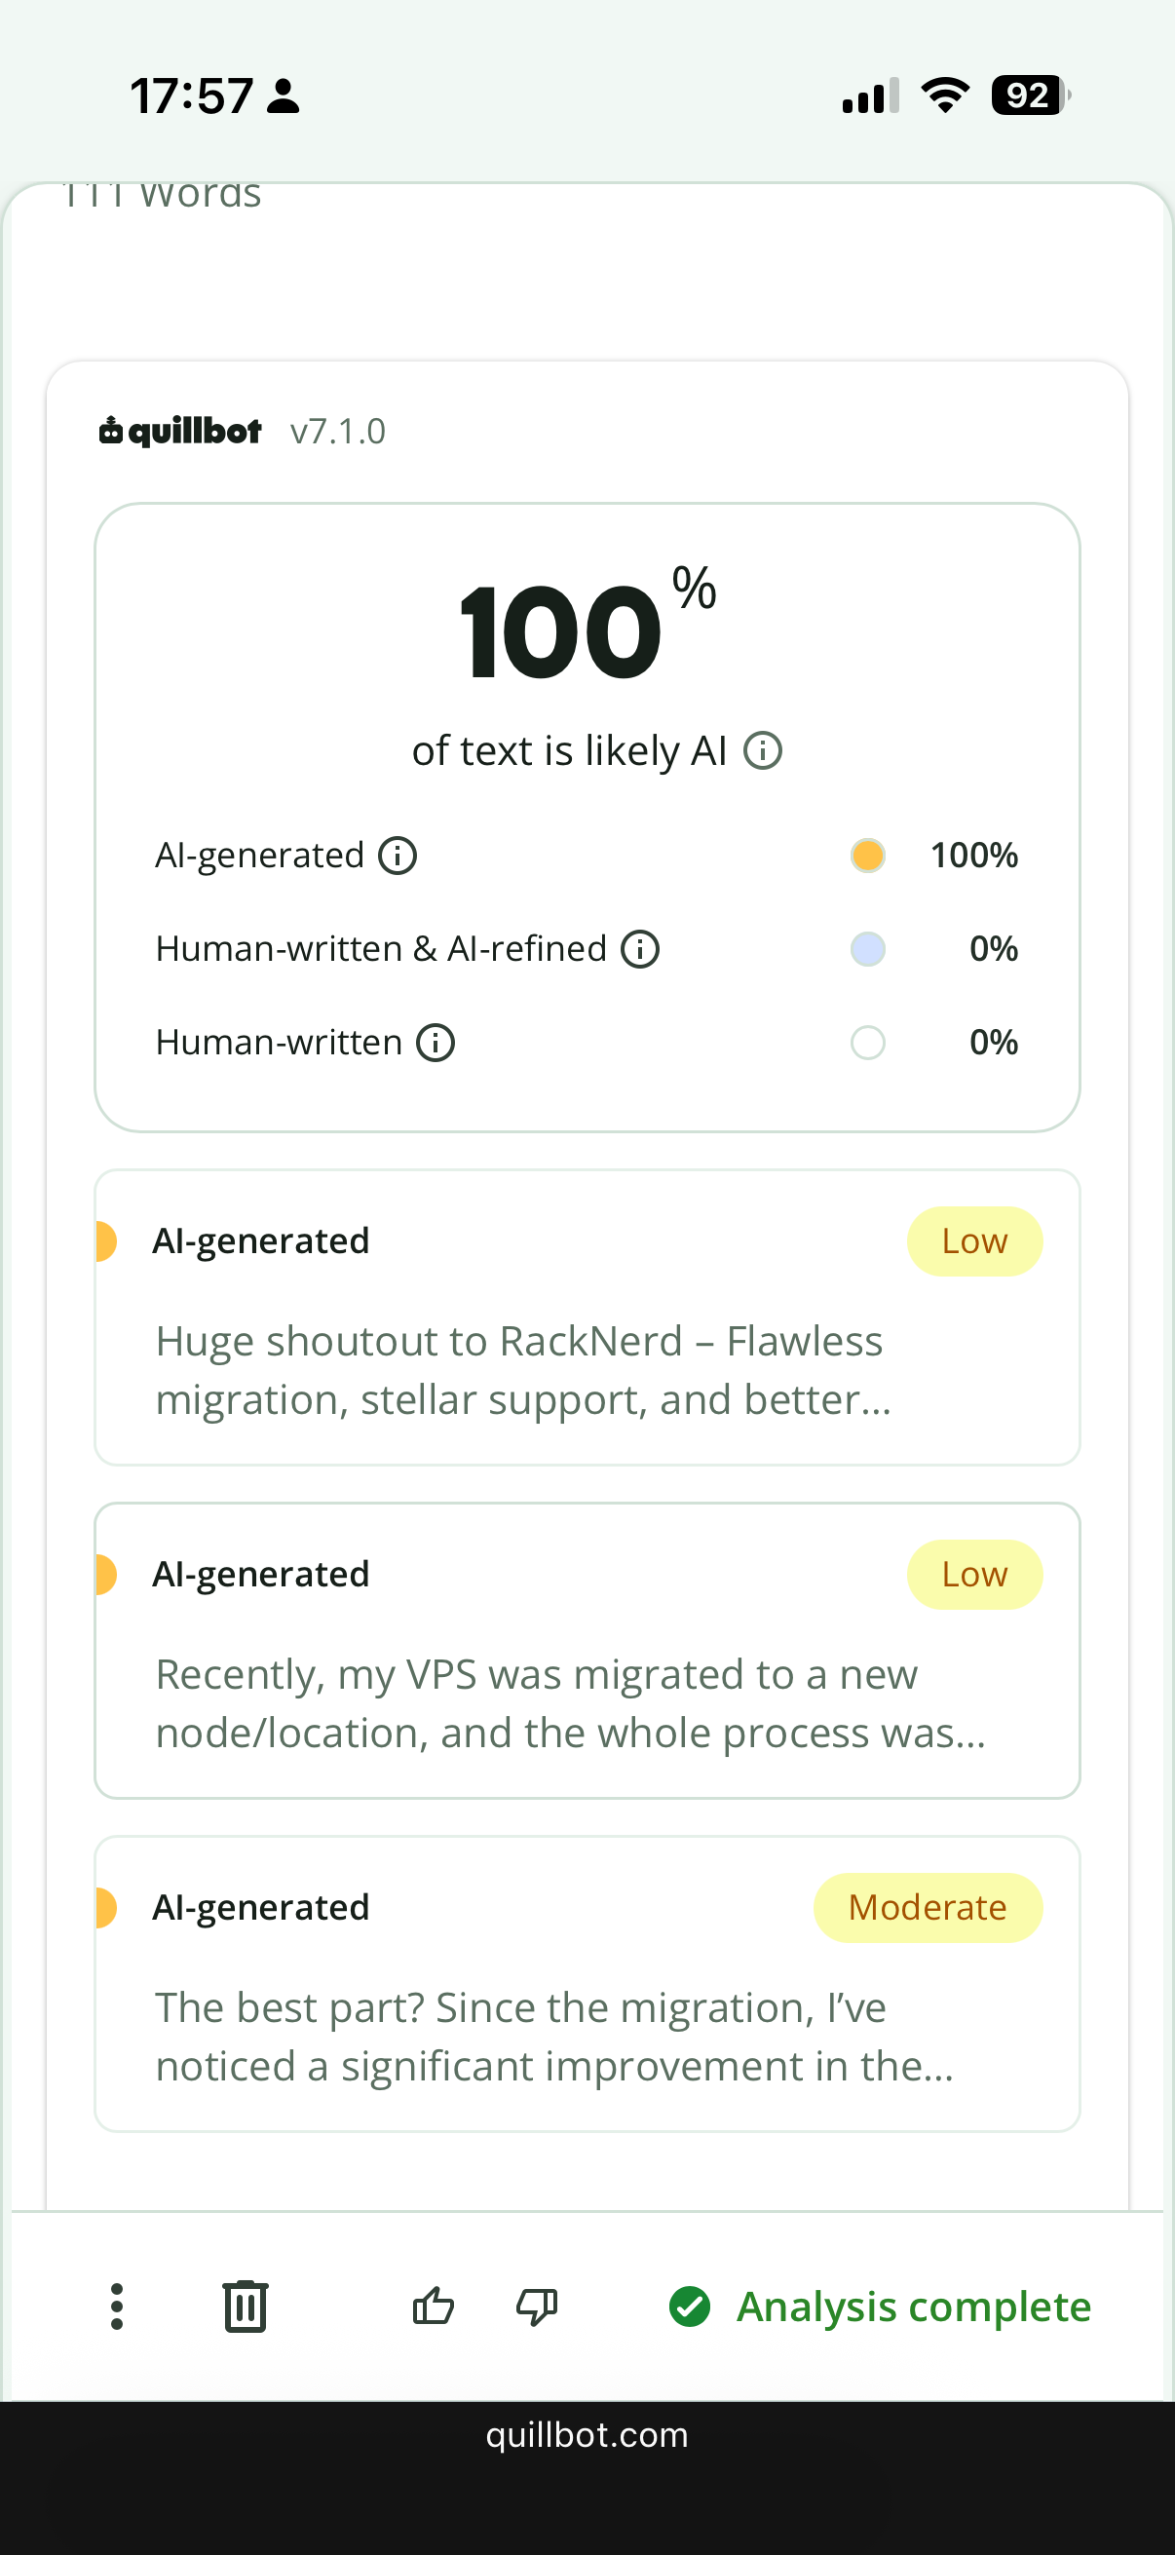Tap the quillbot.com address bar

[587, 2434]
